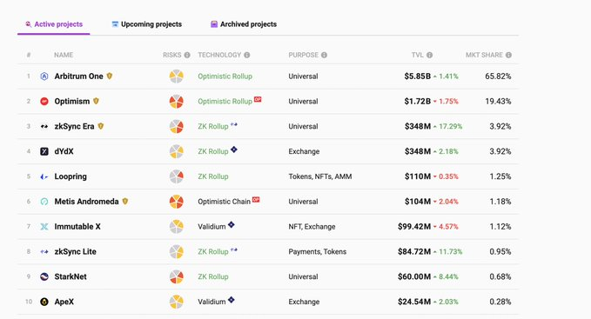Screen dimensions: 591x319
Task: Click the Loopring logo icon
Action: [x=44, y=176]
